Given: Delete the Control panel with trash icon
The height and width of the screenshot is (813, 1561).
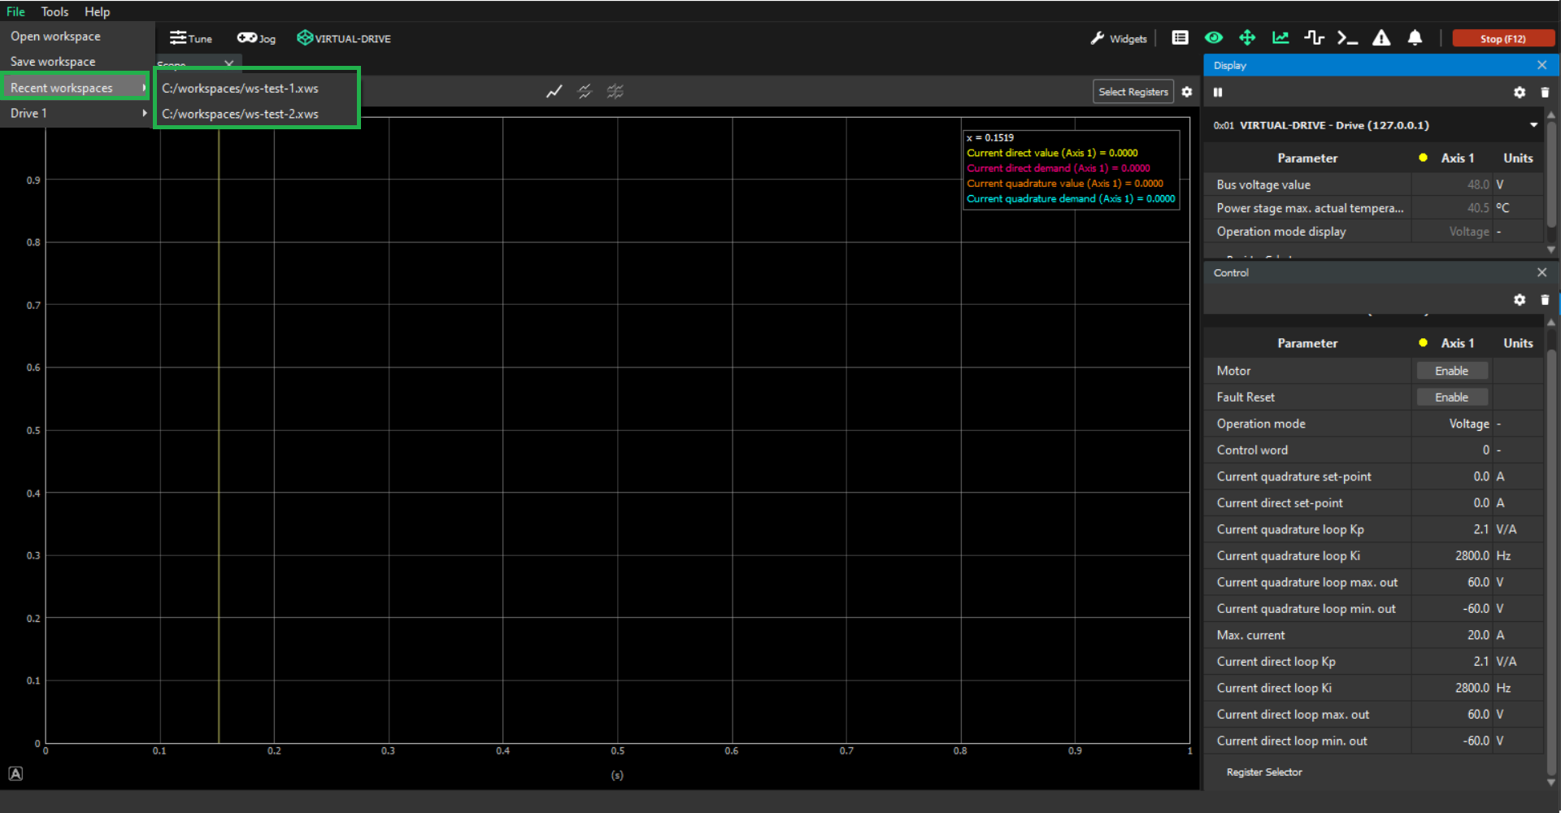Looking at the screenshot, I should click(1545, 300).
